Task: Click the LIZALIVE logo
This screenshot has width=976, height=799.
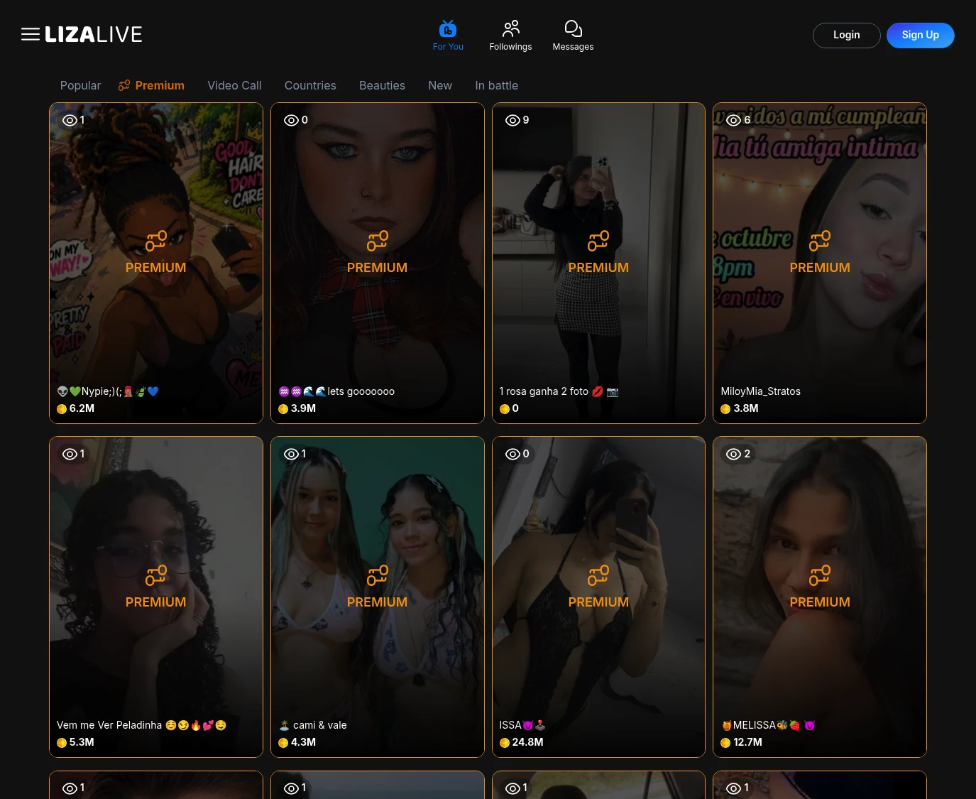Action: coord(94,34)
